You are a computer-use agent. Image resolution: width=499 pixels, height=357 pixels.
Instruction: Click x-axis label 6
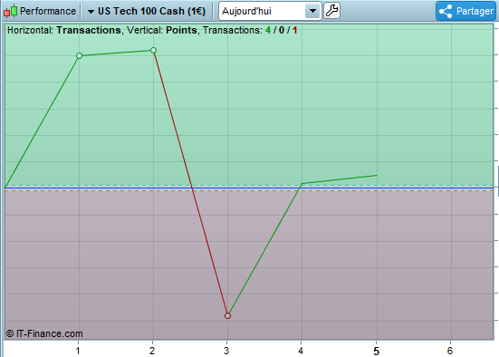pyautogui.click(x=450, y=351)
